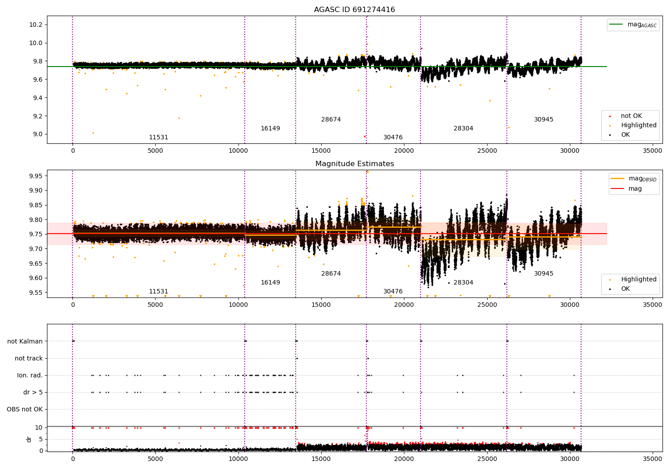Click the 'OBS not OK' row label
Viewport: 671px width, 469px height.
25,410
